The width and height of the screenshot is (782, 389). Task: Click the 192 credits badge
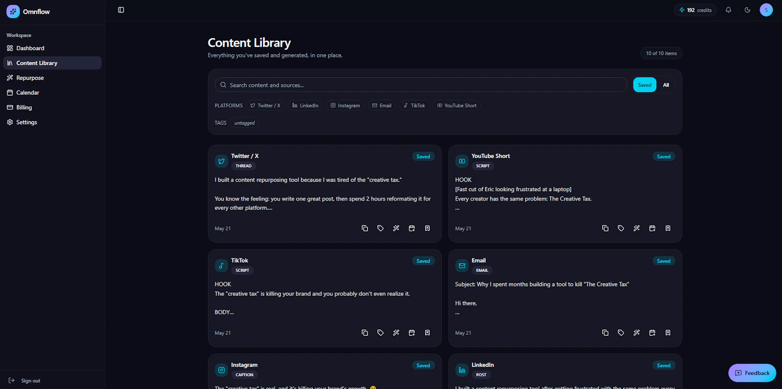tap(695, 10)
